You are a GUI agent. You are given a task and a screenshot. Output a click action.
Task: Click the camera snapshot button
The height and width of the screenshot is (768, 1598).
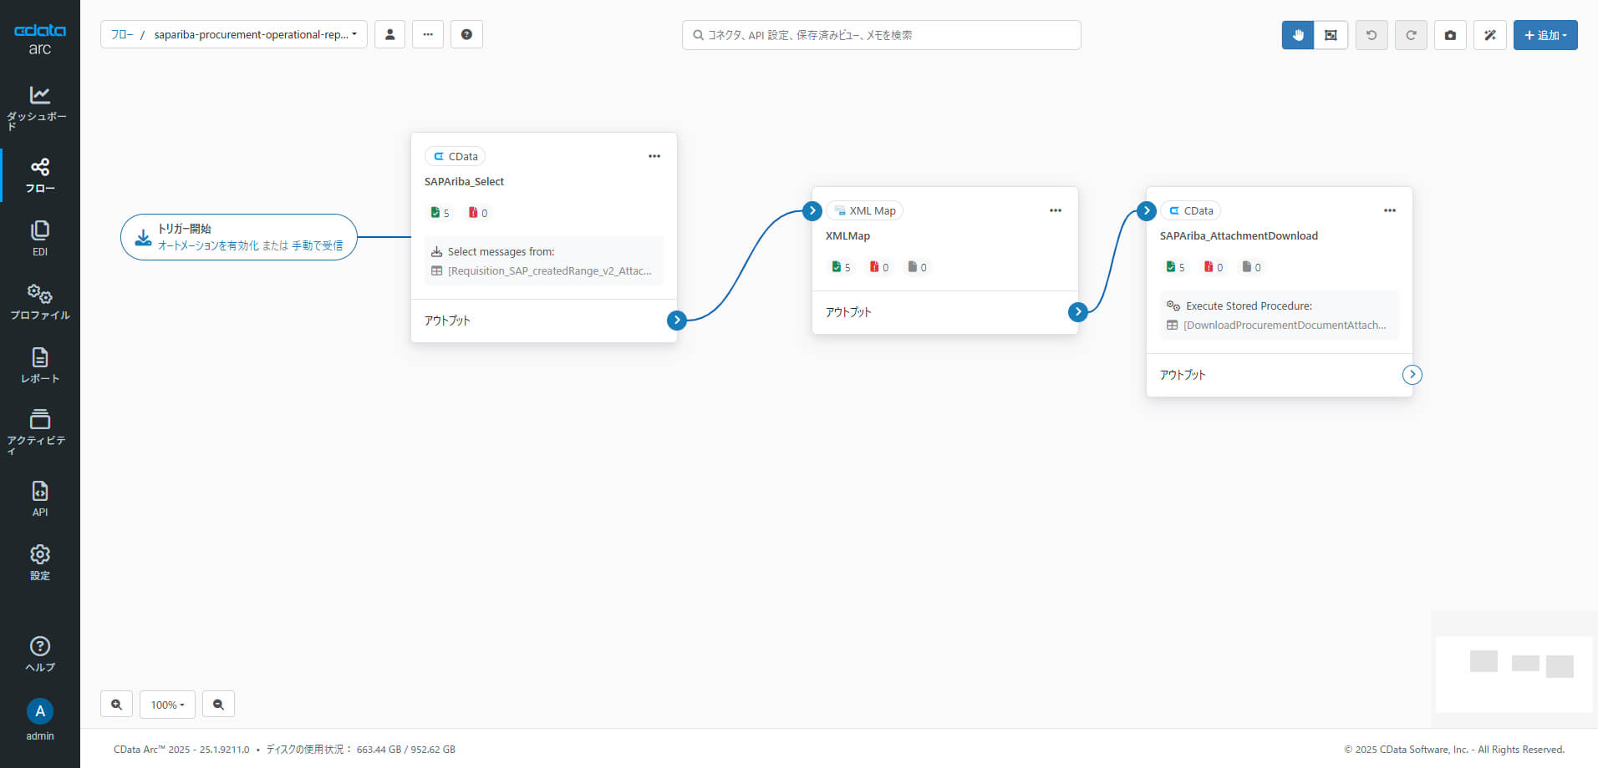pyautogui.click(x=1450, y=35)
